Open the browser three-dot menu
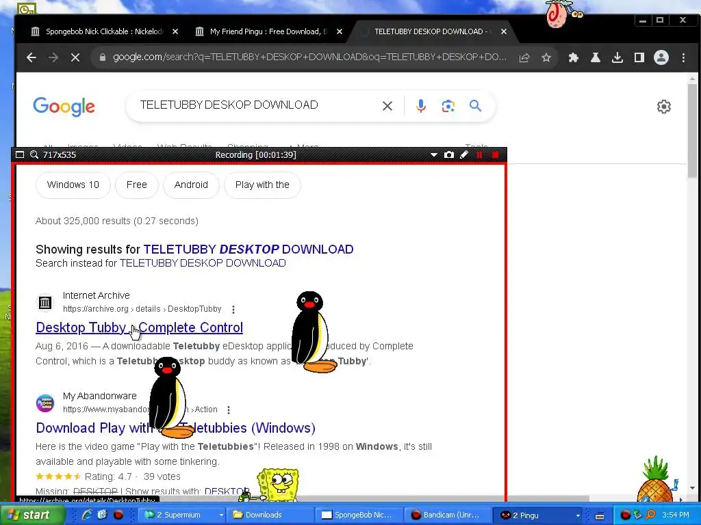This screenshot has width=701, height=525. pyautogui.click(x=683, y=57)
